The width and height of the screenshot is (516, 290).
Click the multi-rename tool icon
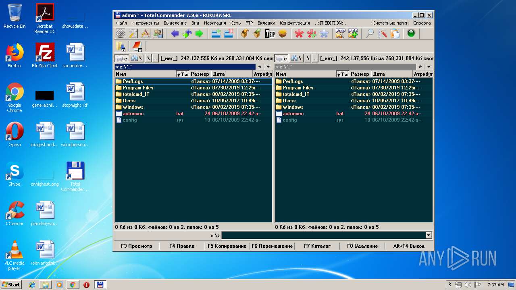[x=382, y=34]
